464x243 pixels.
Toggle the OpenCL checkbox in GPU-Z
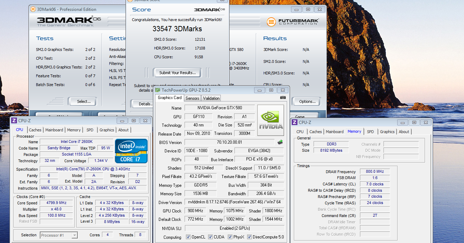pos(188,237)
